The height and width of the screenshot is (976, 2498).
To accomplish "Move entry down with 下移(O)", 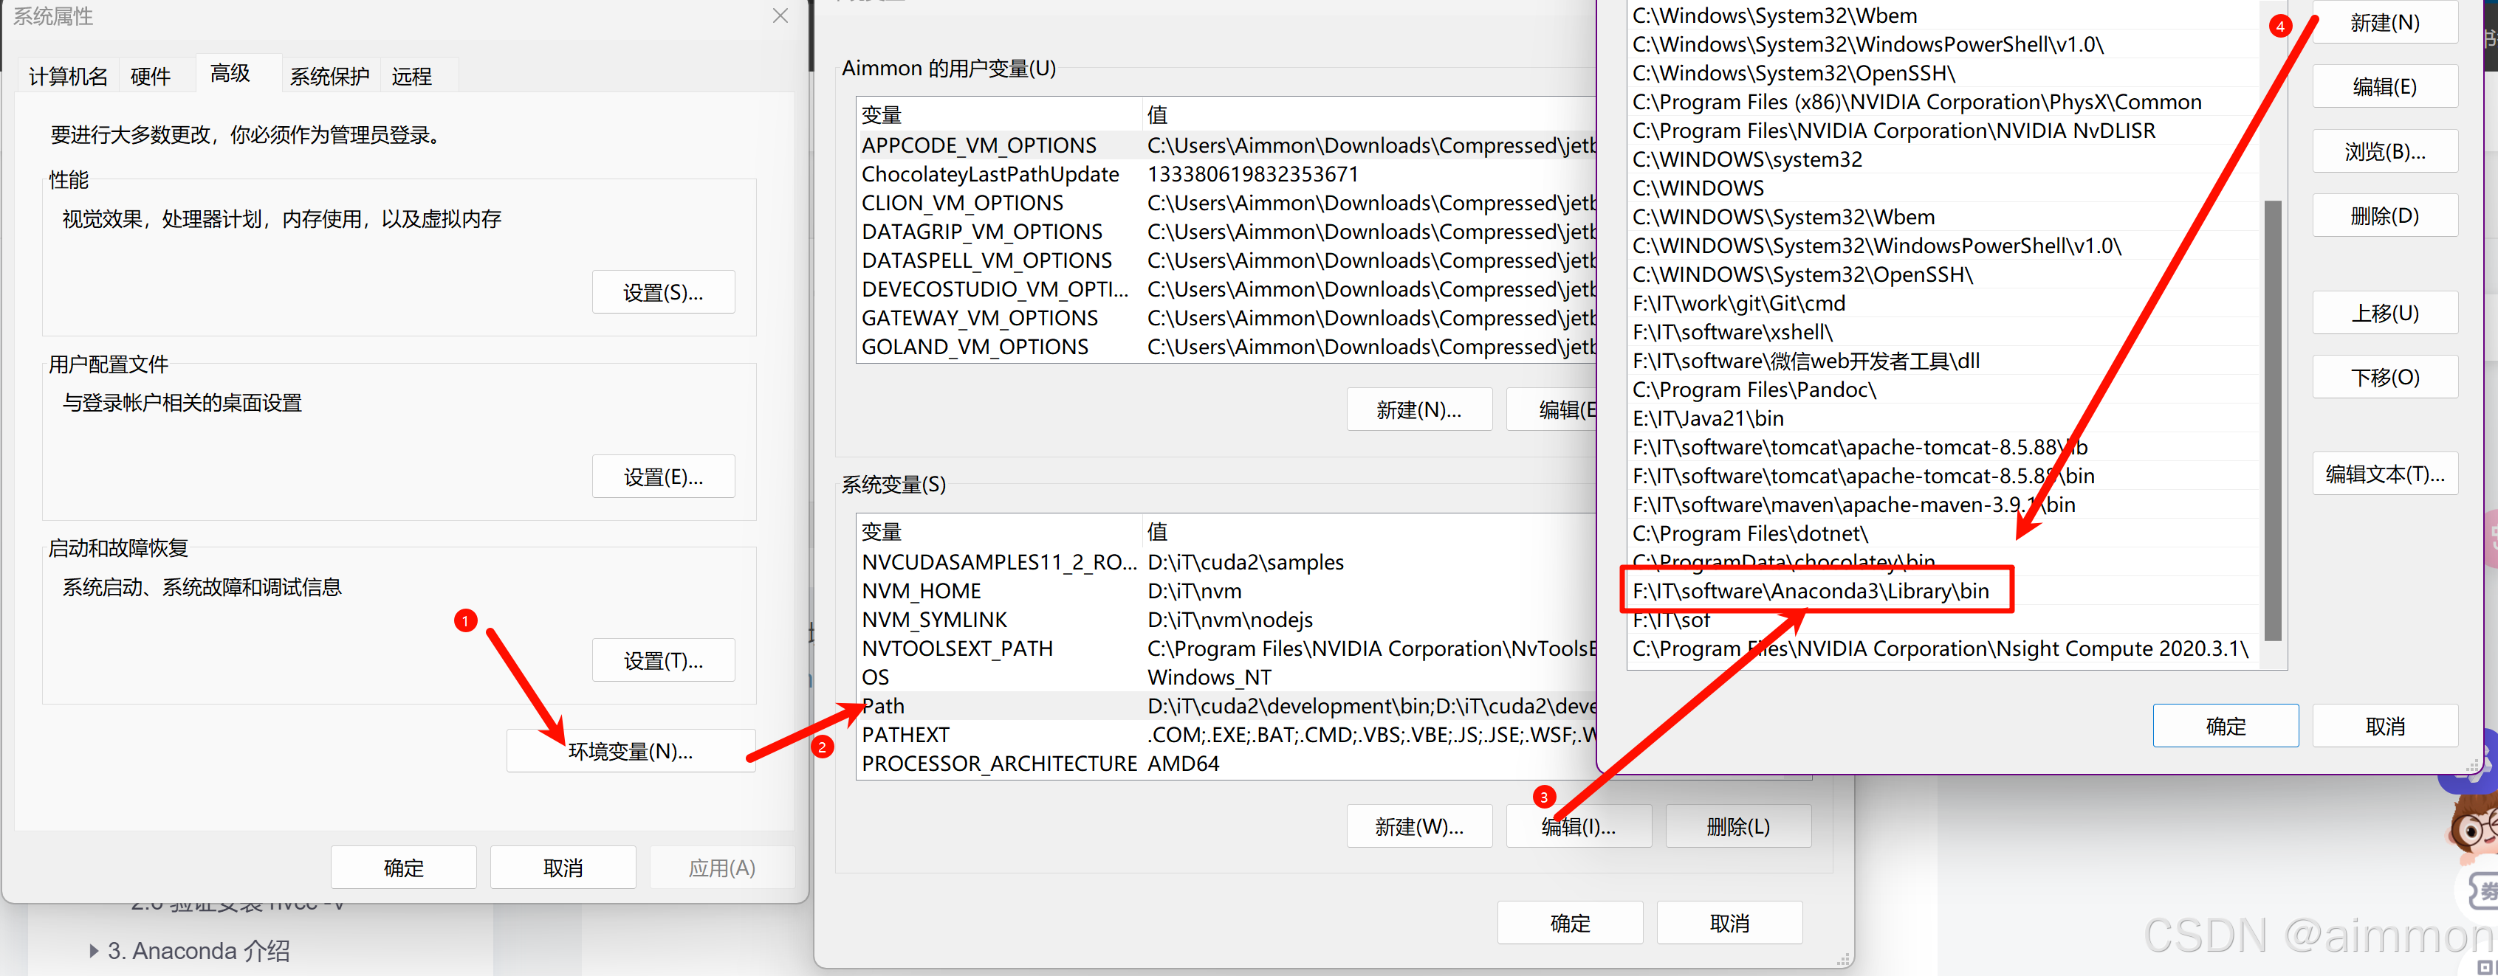I will pyautogui.click(x=2384, y=377).
